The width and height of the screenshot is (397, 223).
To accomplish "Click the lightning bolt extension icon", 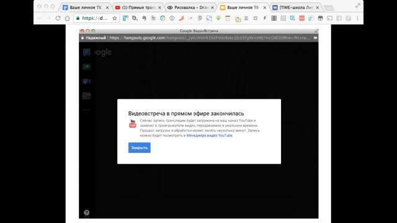I will point(265,18).
